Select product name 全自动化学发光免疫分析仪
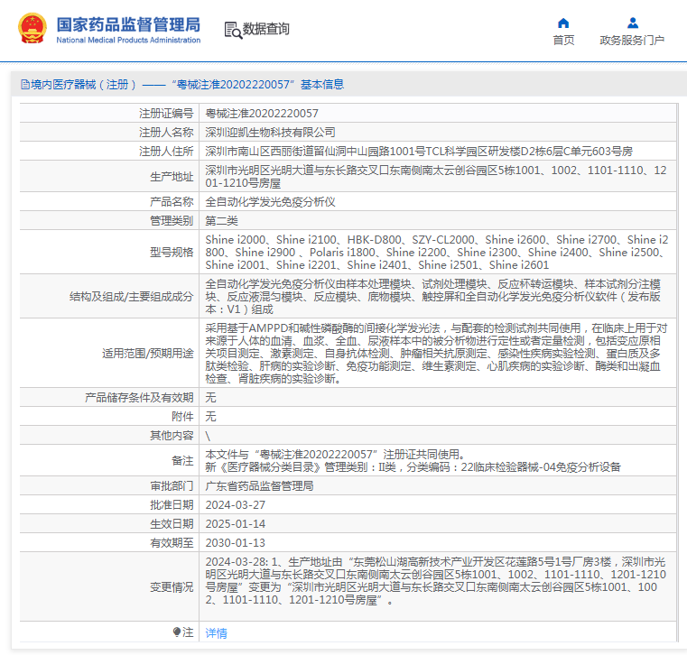The height and width of the screenshot is (655, 687). pos(270,202)
